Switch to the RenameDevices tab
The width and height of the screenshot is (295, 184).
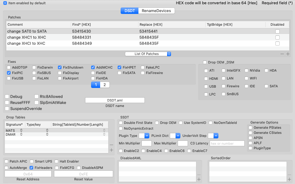[156, 11]
